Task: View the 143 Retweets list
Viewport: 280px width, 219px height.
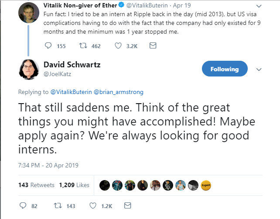Action: pyautogui.click(x=36, y=185)
